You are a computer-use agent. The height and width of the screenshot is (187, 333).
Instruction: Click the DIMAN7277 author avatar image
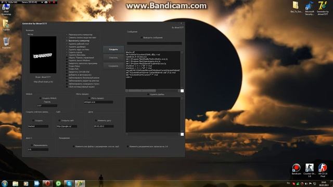(x=43, y=55)
